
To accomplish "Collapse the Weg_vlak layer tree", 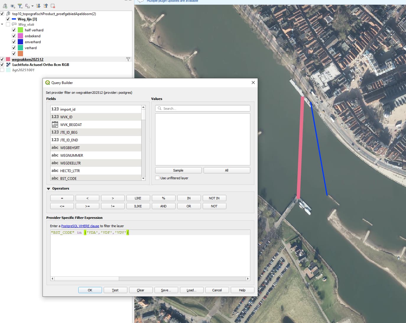I will (x=2, y=25).
